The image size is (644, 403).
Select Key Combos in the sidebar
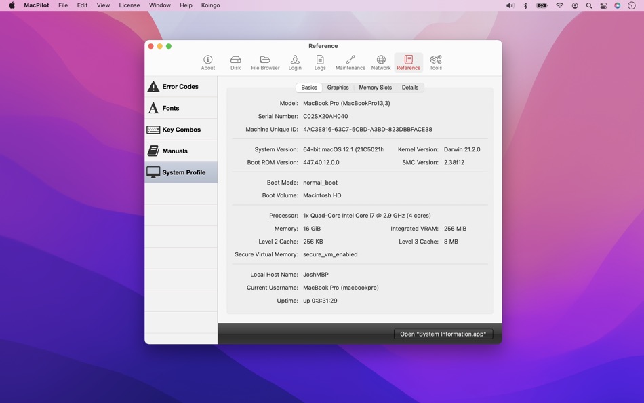coord(181,130)
